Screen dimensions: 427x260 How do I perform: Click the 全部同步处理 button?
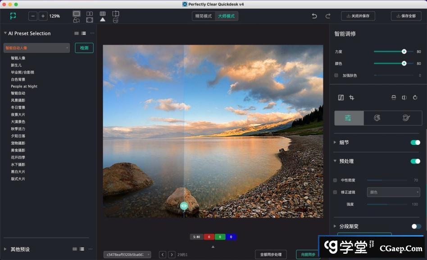click(271, 255)
